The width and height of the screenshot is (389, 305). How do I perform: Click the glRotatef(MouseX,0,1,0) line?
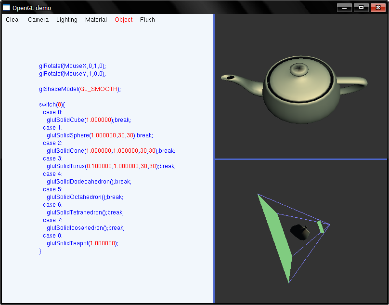[x=72, y=66]
